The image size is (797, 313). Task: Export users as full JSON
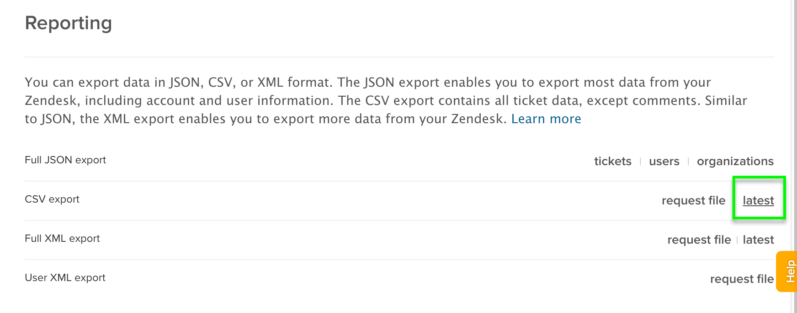664,162
